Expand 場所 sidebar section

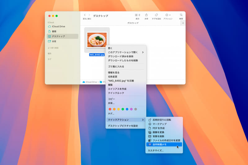click(50, 54)
